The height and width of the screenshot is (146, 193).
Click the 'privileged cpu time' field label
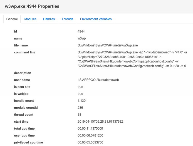[28, 142]
